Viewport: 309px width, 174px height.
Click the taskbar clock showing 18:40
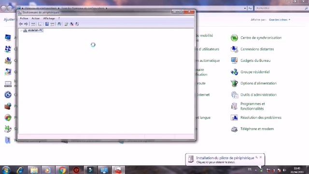(297, 170)
